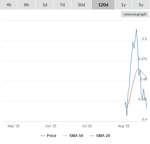This screenshot has height=144, width=150.
Task: Hide the SMA 20 line via legend
Action: [x=103, y=136]
